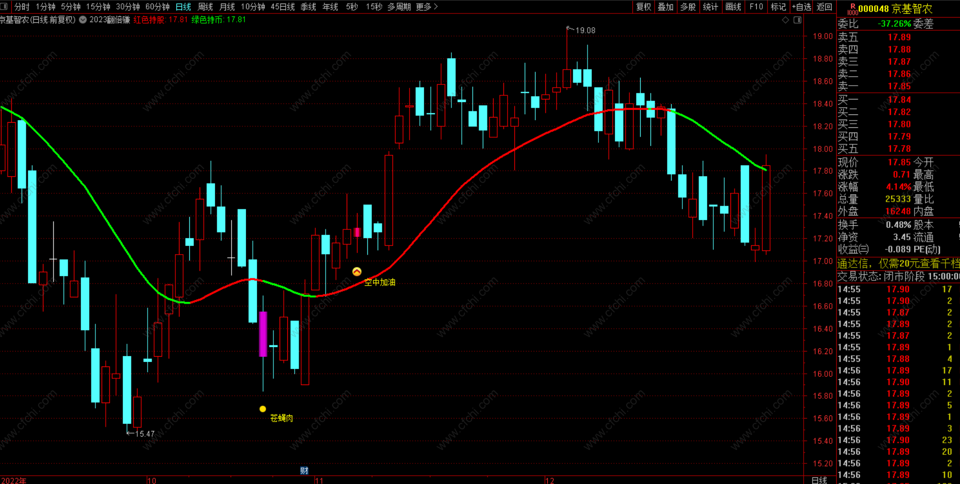The height and width of the screenshot is (484, 960).
Task: Open the 画线 drawing tools
Action: click(x=733, y=7)
